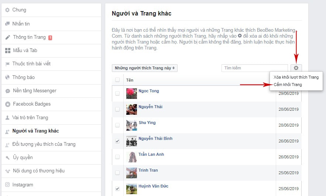The height and width of the screenshot is (196, 326).
Task: Open Vai trò trên Trang settings
Action: (x=30, y=118)
